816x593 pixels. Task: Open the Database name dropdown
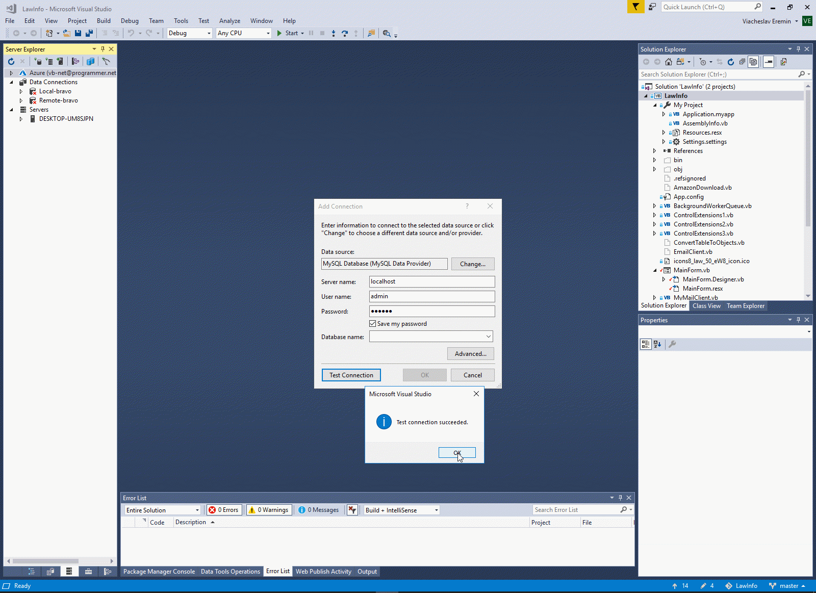pyautogui.click(x=489, y=337)
